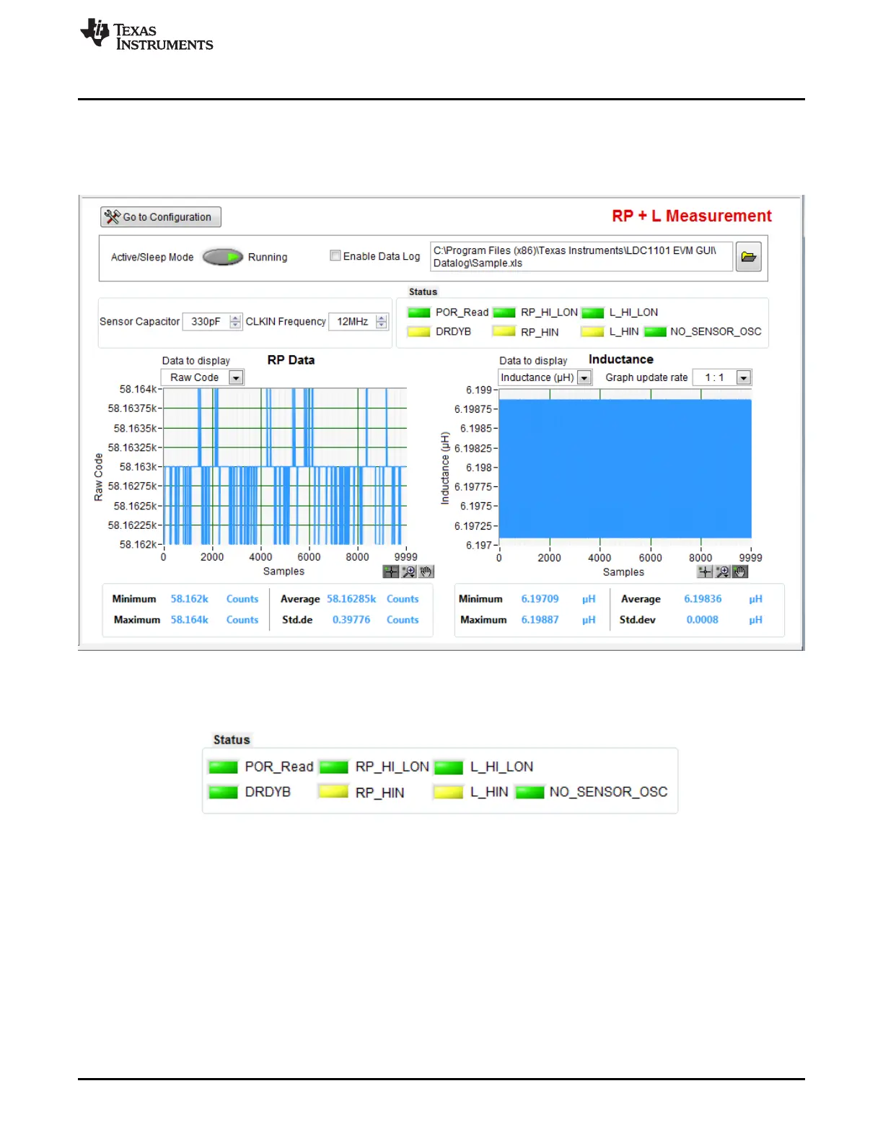
Task: Open the Raw Code data display dropdown
Action: click(x=236, y=377)
